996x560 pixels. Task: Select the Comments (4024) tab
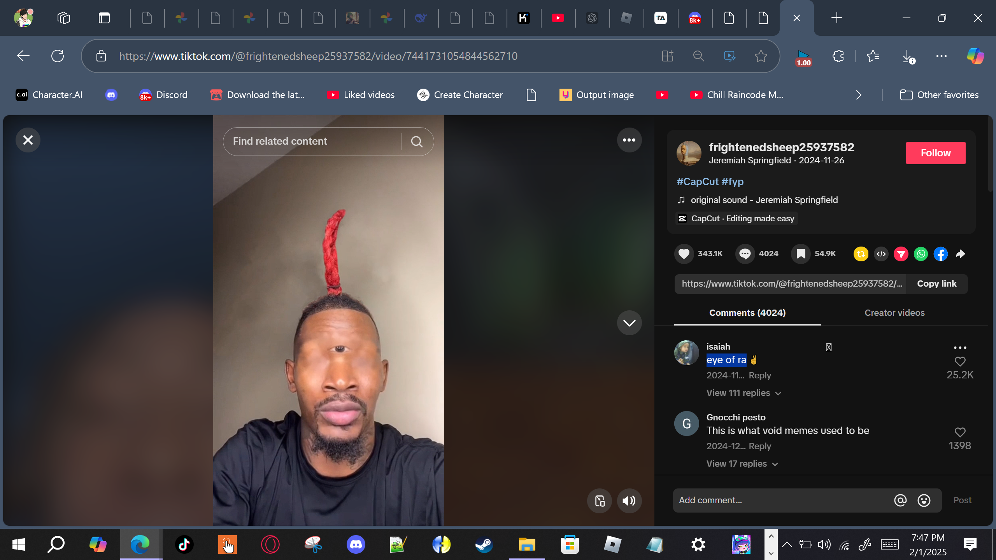click(x=747, y=313)
